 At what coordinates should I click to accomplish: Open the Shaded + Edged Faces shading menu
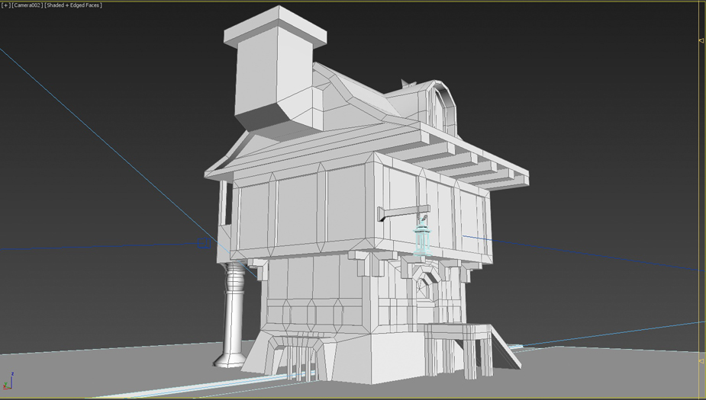point(73,5)
